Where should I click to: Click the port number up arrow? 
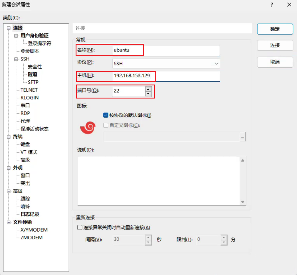(148, 89)
